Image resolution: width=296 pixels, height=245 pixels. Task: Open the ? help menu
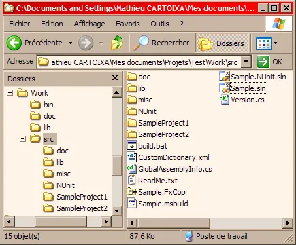pos(182,24)
